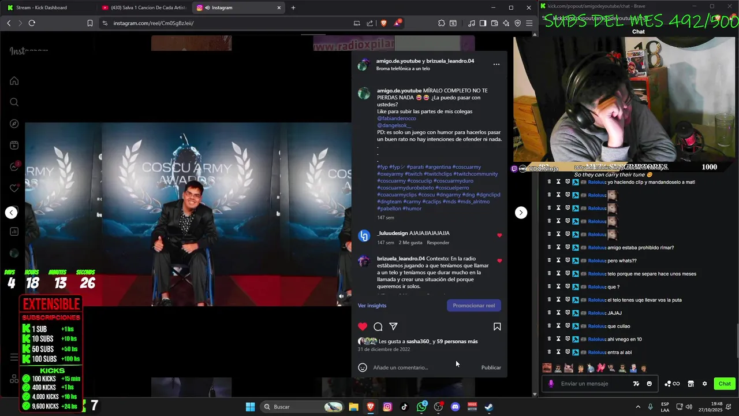Open Brave VPN shield icon

[517, 23]
